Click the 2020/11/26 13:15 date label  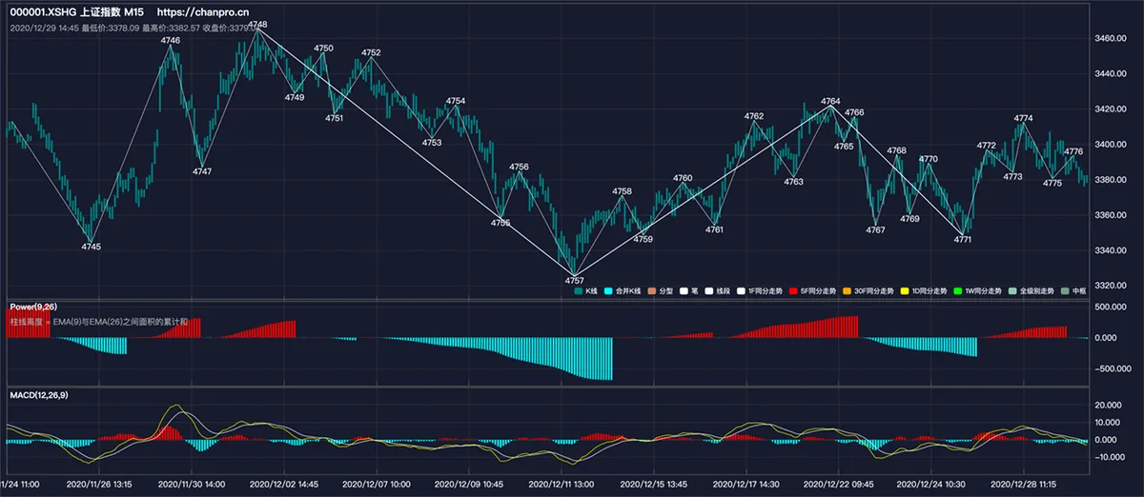point(99,485)
